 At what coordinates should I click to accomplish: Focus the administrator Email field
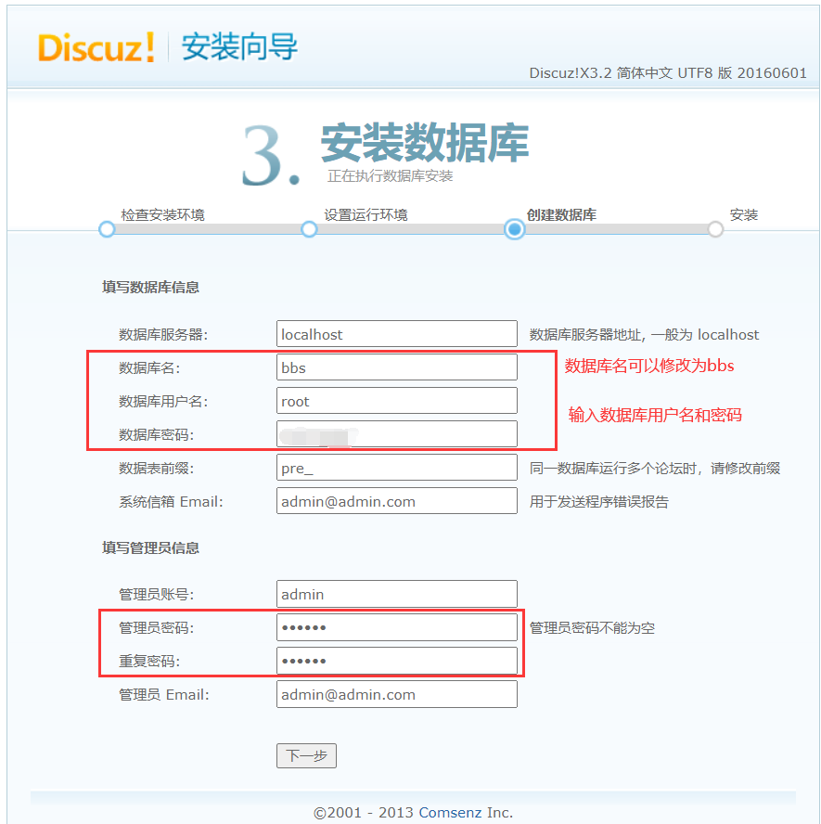pos(396,694)
